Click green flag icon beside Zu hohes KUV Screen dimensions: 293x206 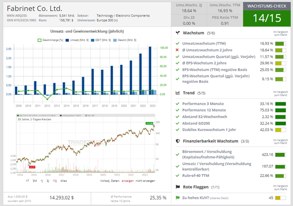pyautogui.click(x=178, y=198)
